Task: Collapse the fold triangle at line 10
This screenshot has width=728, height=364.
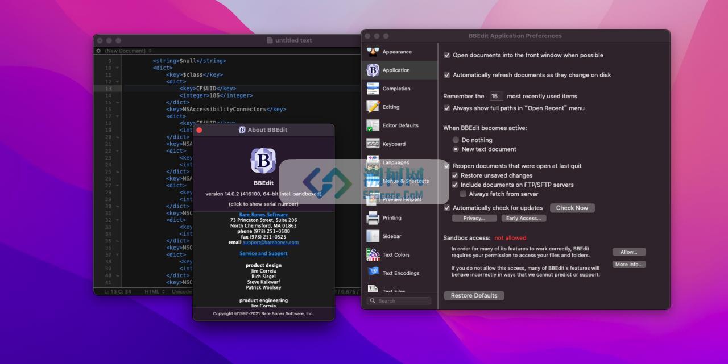Action: (x=117, y=68)
